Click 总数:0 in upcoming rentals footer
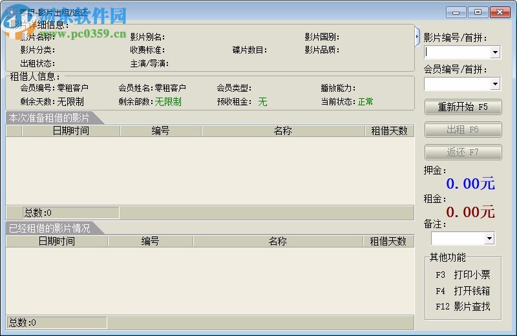The width and height of the screenshot is (517, 336). pyautogui.click(x=71, y=213)
